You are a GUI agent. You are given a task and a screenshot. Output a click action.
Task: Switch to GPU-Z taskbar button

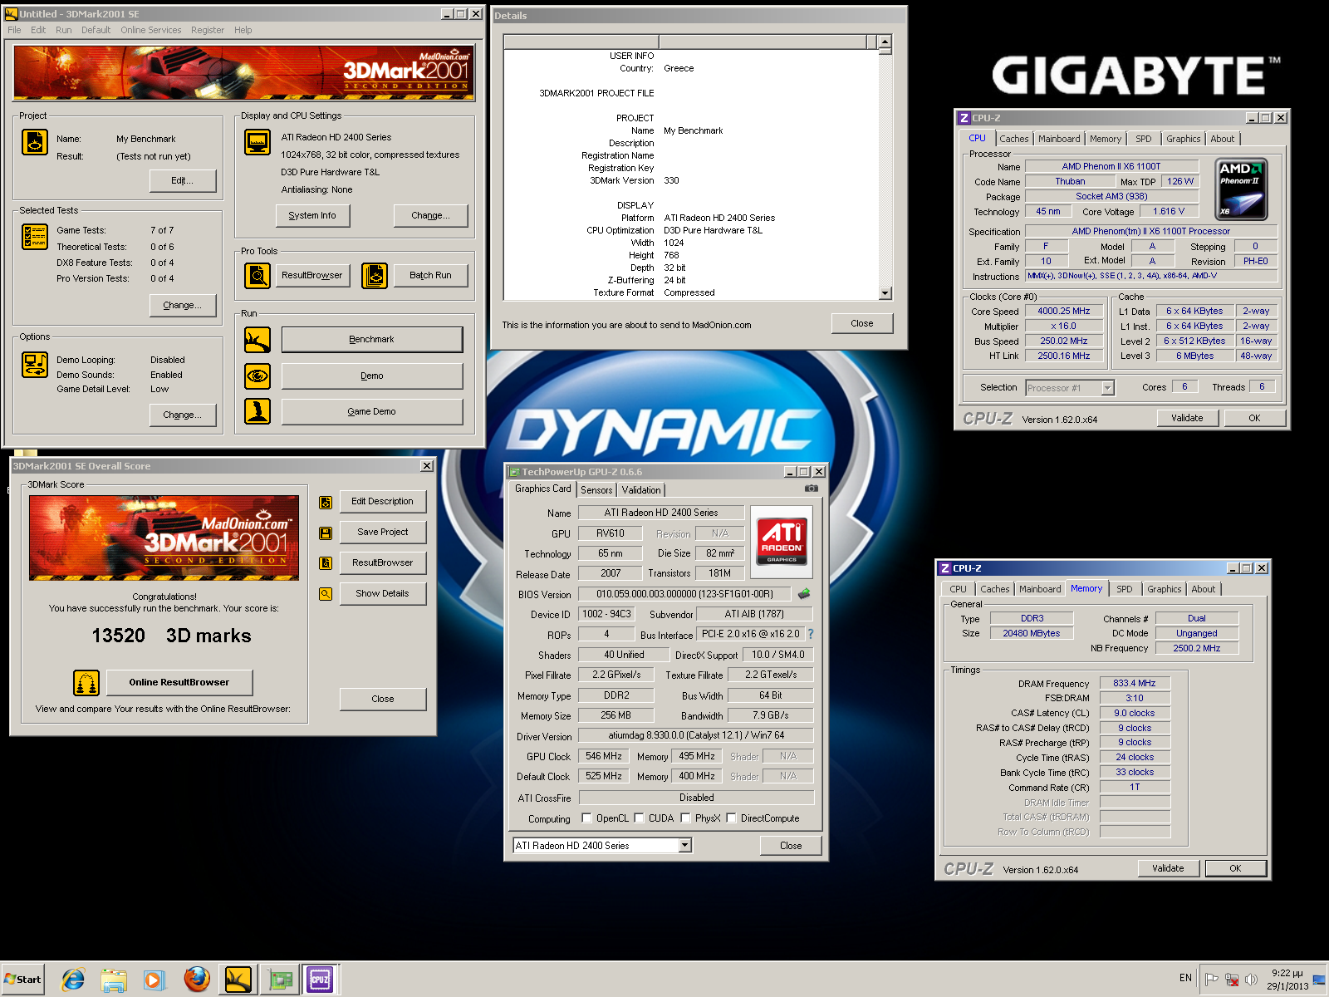(x=280, y=980)
